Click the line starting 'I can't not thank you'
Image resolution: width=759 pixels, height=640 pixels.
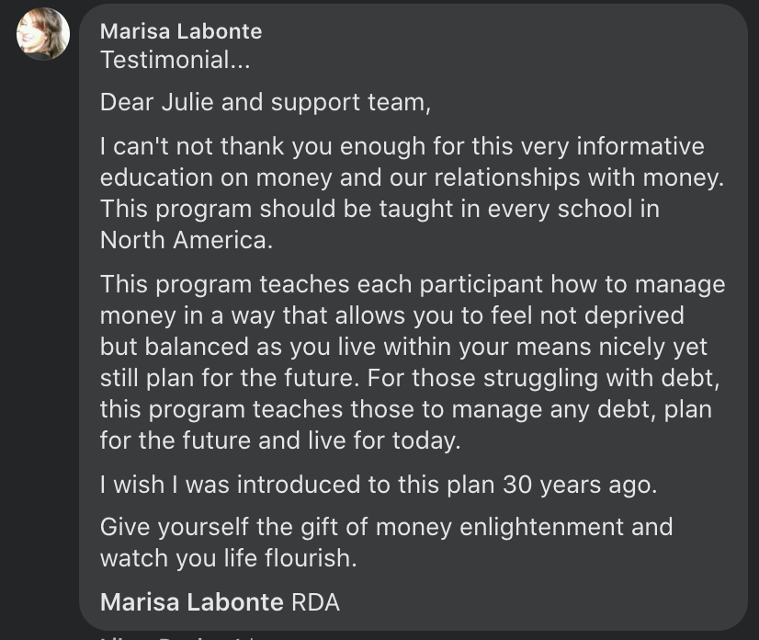click(402, 146)
